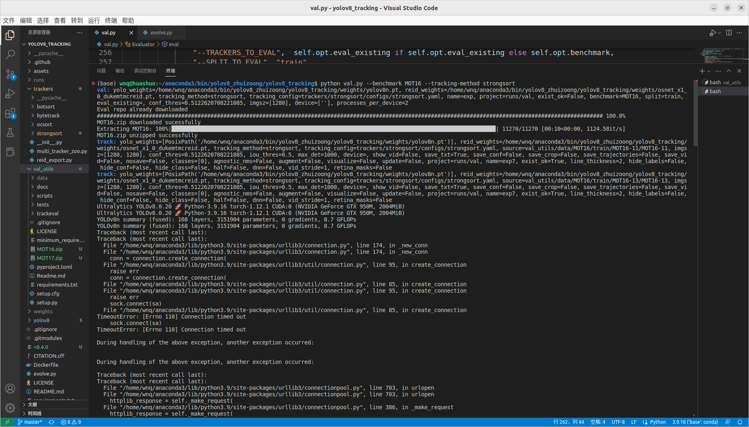Create a new terminal with the plus icon

click(x=702, y=71)
